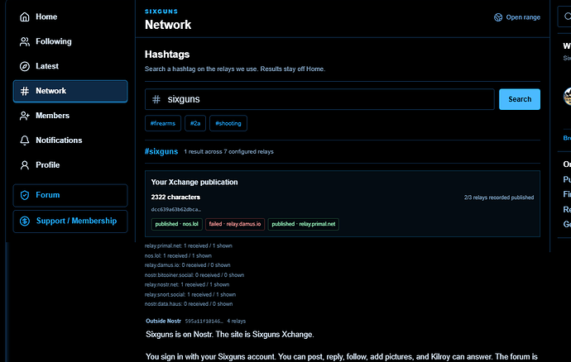Click the Outside Nostr author label
571x362 pixels.
[164, 321]
